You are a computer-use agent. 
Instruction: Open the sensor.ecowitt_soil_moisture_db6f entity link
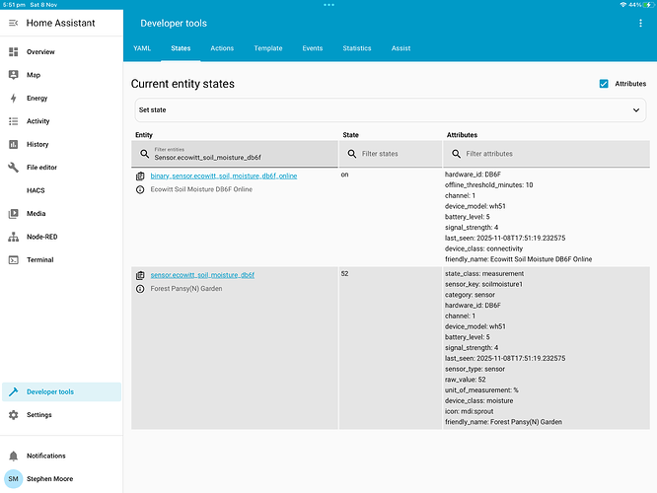click(x=202, y=275)
